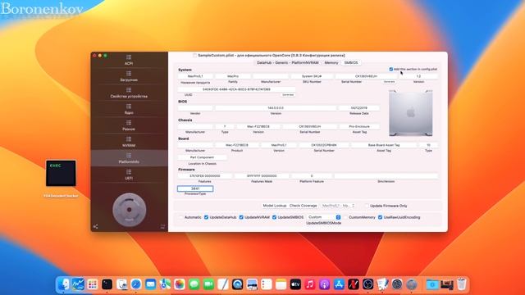525x295 pixels.
Task: Open Mail from the dock
Action: coord(151,284)
